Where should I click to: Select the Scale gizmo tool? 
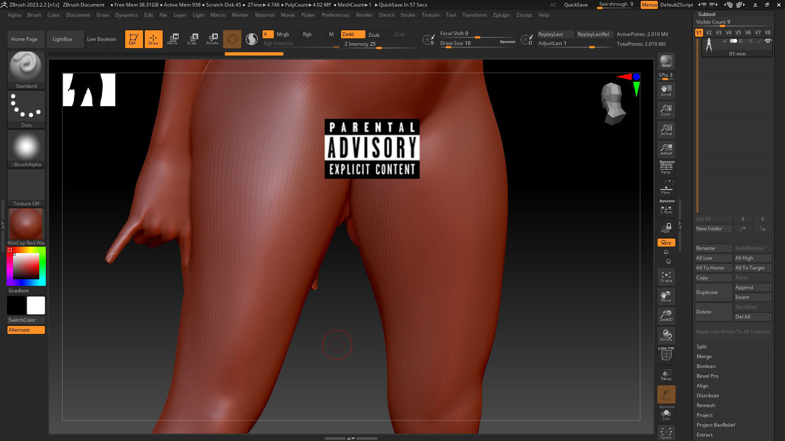(x=192, y=39)
